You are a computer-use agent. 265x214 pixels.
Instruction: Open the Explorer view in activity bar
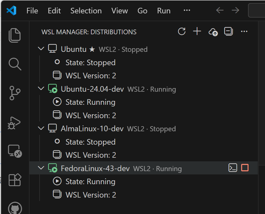tap(15, 35)
